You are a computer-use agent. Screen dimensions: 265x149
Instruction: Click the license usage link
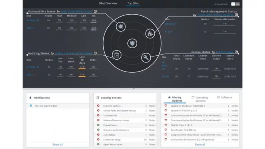[x=225, y=52]
